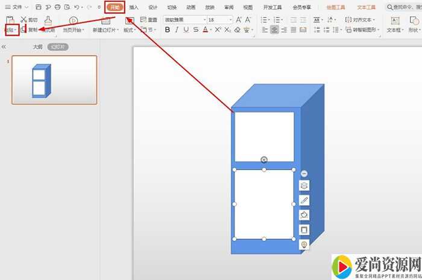
Task: Click the Copy (复制) button
Action: coord(29,30)
